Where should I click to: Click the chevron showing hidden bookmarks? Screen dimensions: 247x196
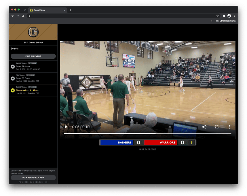coord(212,21)
